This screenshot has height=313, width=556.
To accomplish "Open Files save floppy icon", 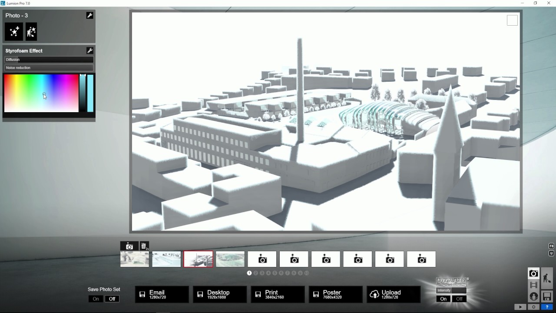I will point(547,296).
